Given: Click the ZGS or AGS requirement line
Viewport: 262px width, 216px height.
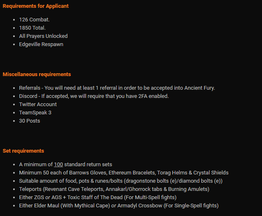Looking at the screenshot, I should point(98,197).
